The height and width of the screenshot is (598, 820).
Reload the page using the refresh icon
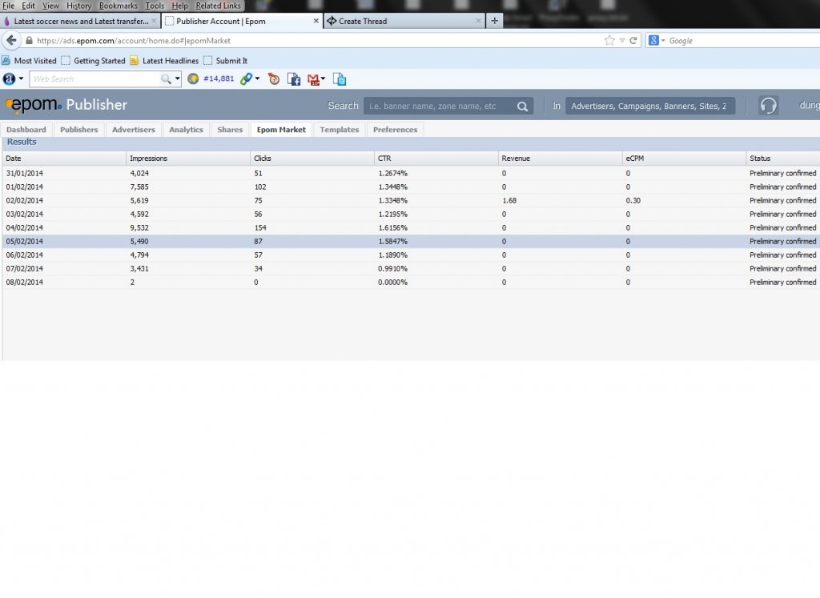633,40
